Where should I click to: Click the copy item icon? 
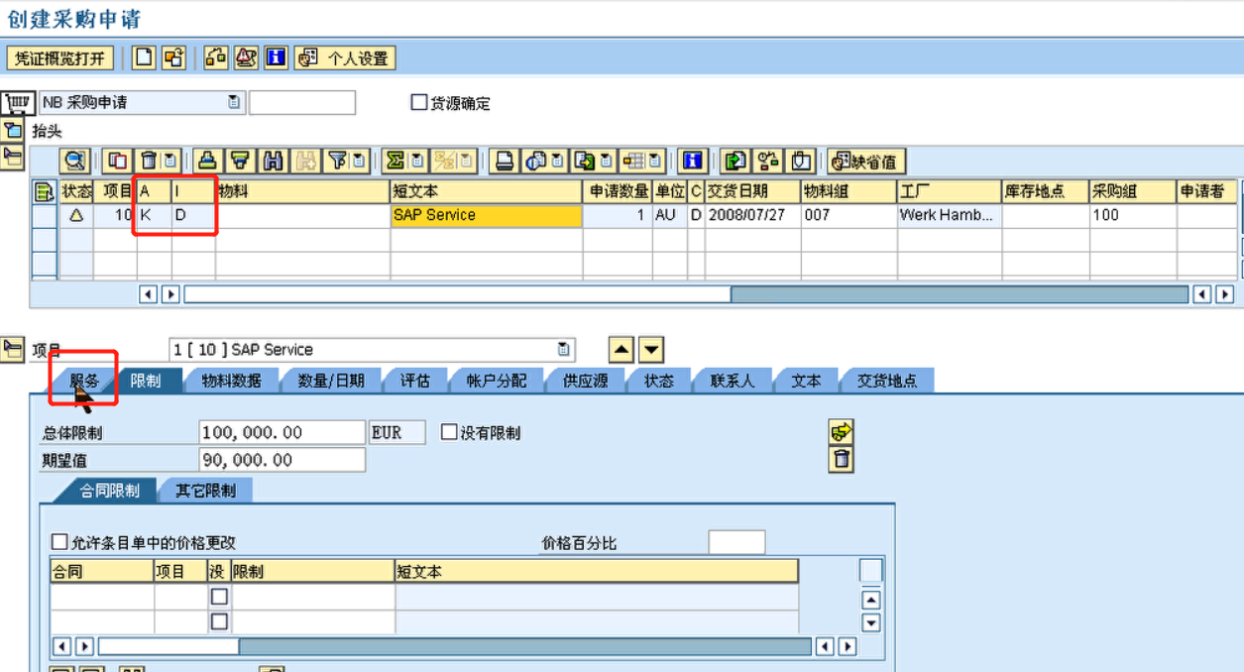[x=118, y=161]
